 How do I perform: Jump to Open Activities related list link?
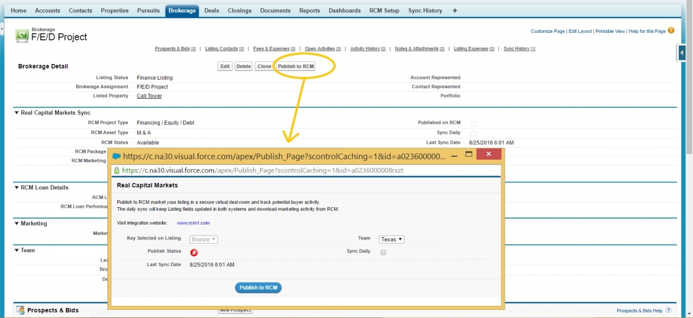click(x=323, y=48)
